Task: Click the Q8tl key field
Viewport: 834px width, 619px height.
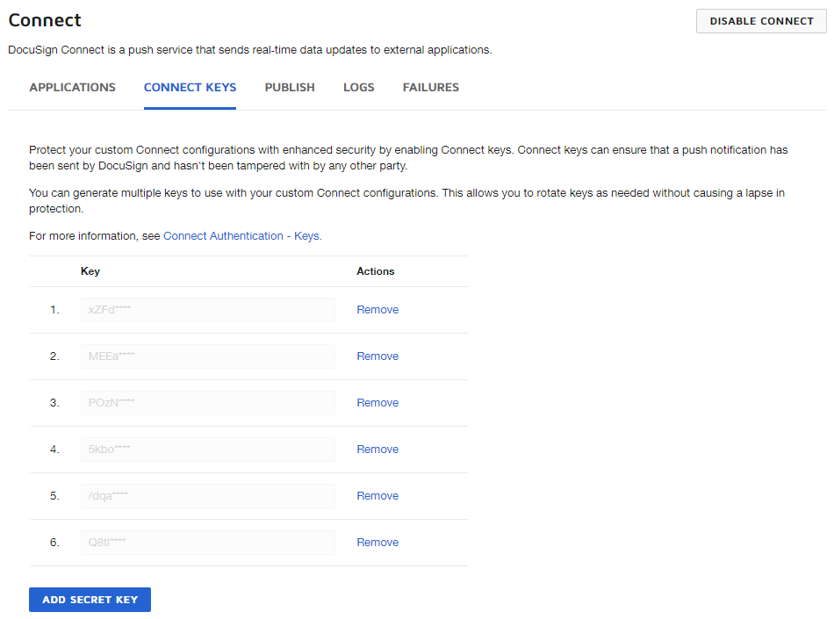Action: (207, 542)
